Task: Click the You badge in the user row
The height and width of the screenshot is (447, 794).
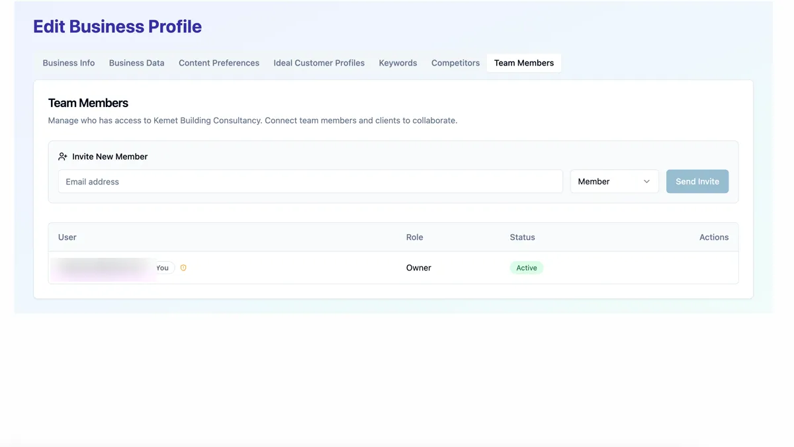Action: coord(163,268)
